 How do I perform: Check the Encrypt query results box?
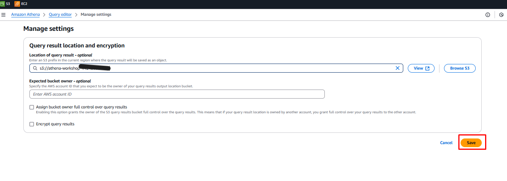pos(32,124)
